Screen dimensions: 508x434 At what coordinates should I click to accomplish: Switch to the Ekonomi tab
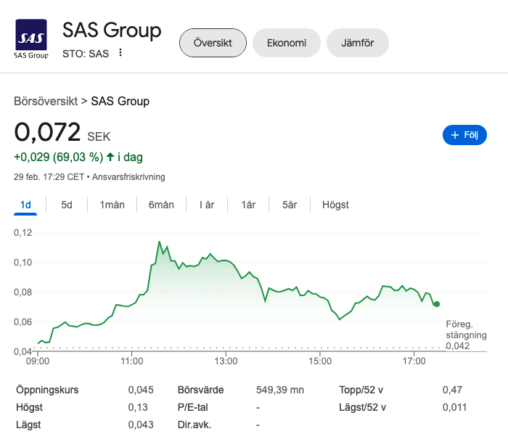coord(286,43)
